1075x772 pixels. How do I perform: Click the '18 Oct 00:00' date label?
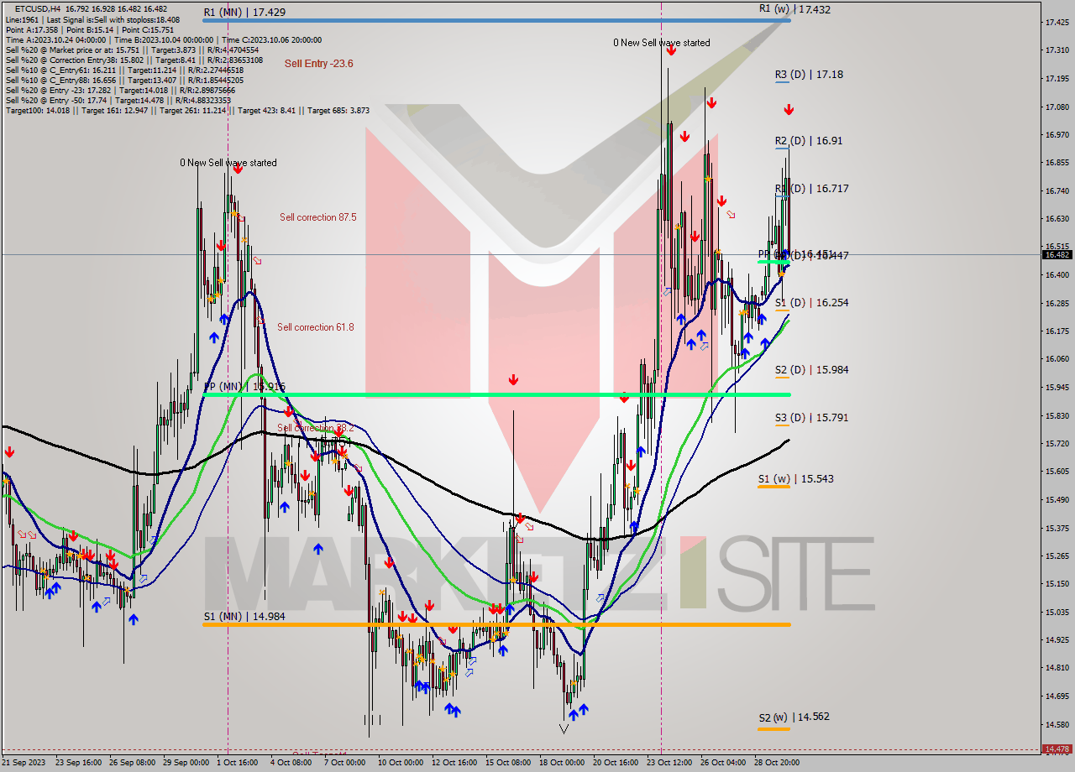[x=562, y=763]
